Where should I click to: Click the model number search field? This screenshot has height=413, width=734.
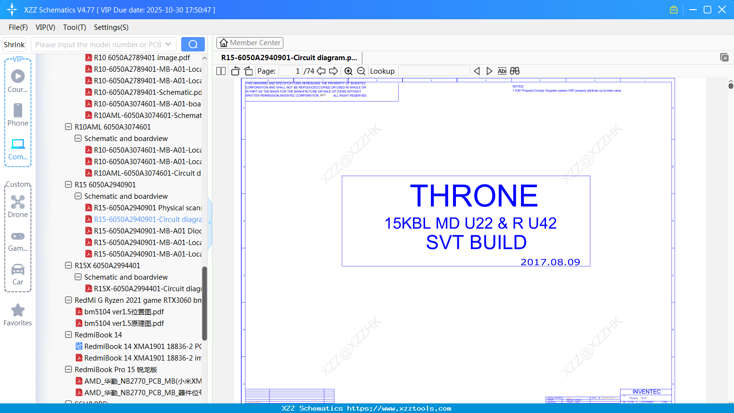[98, 44]
